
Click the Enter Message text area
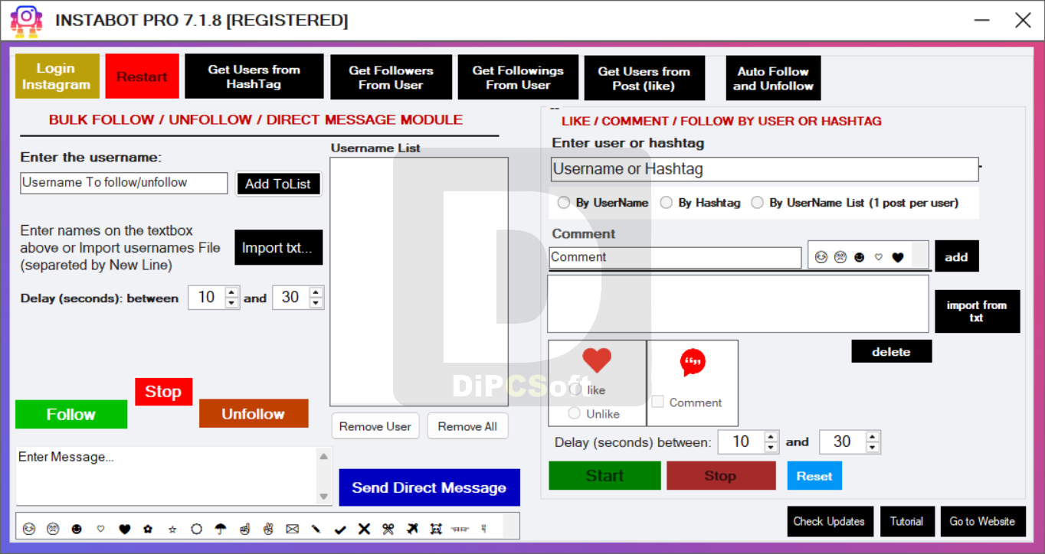166,476
